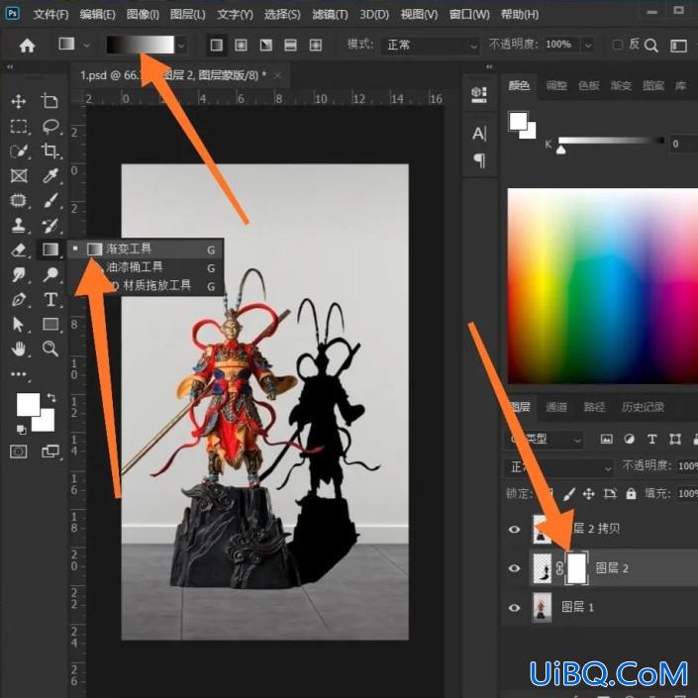Select the Pen tool

point(18,300)
